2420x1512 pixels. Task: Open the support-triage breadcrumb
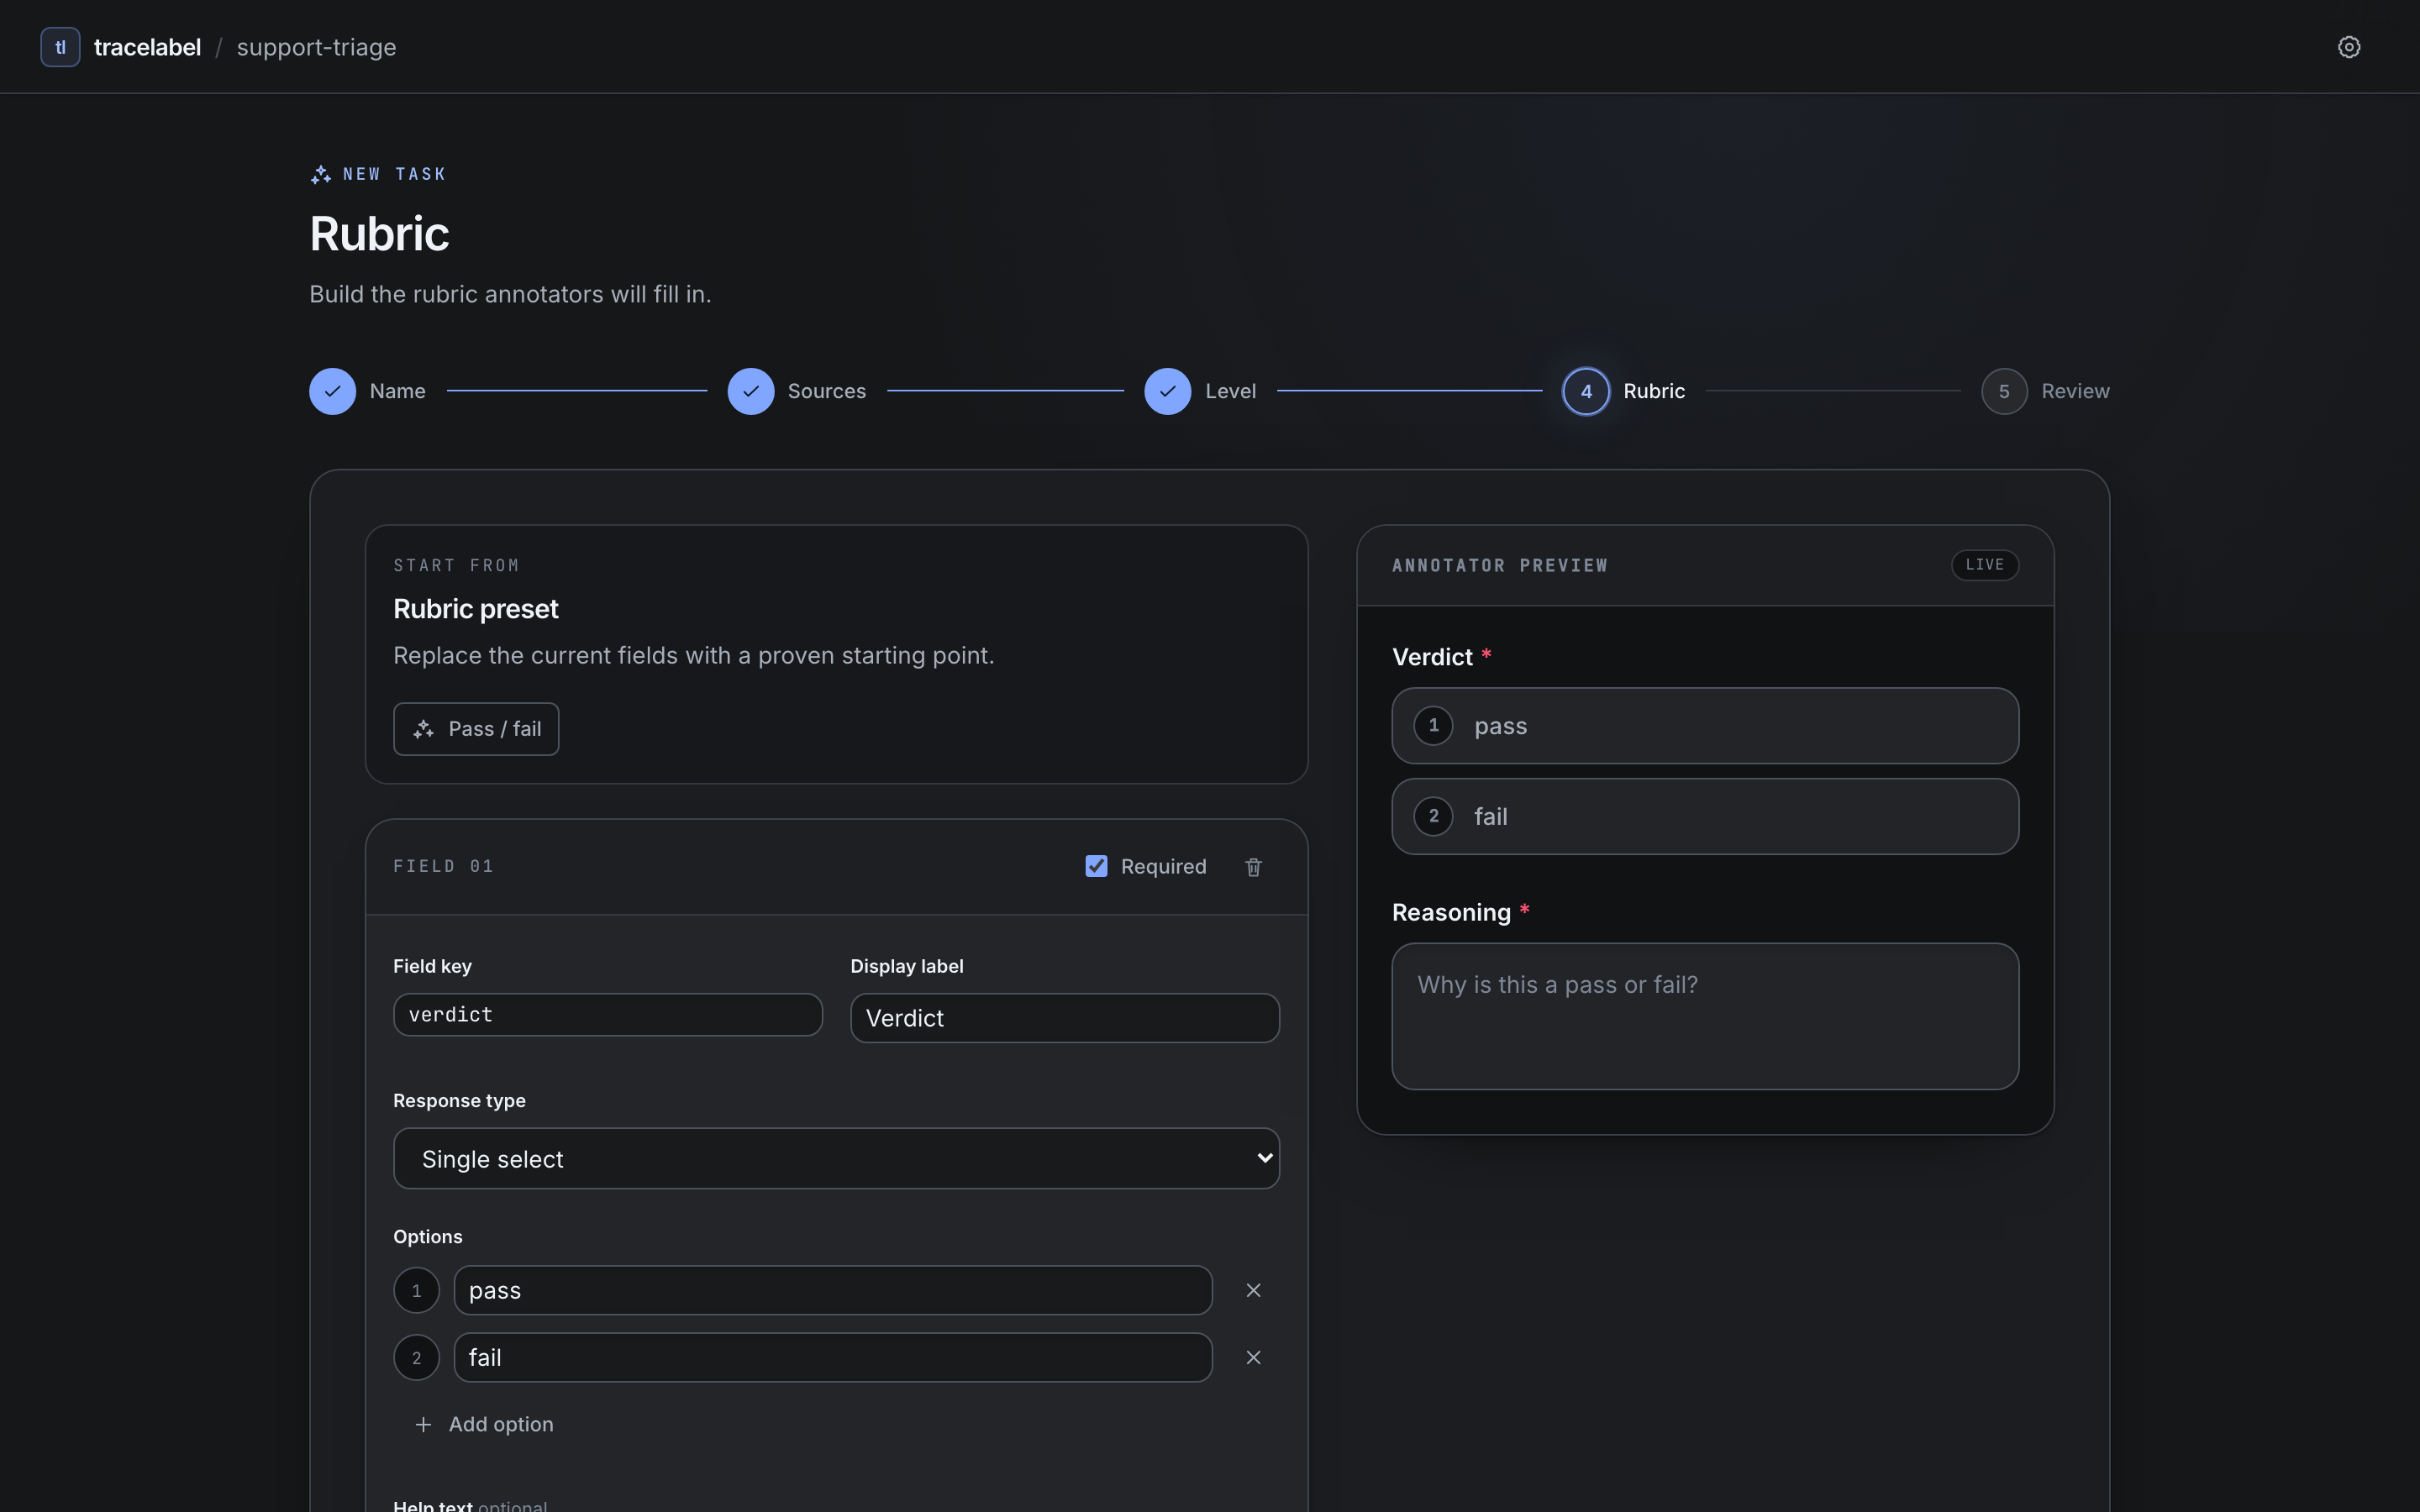tap(316, 47)
